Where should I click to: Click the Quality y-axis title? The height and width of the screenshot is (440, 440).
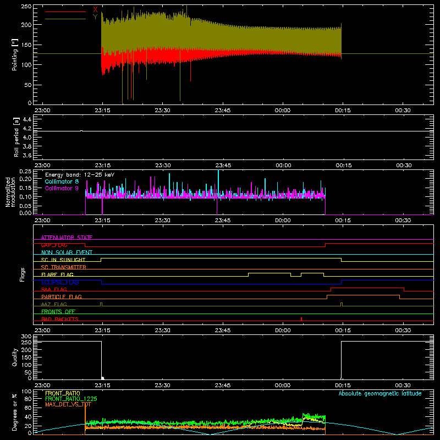pos(15,357)
